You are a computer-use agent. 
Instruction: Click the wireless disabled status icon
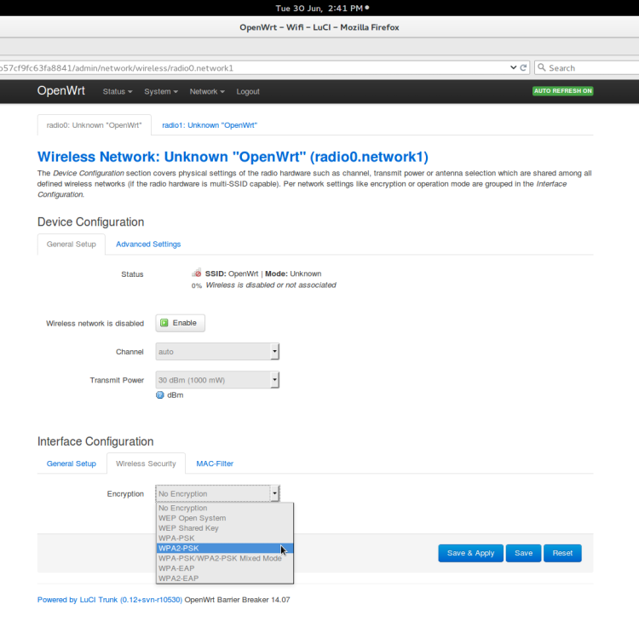tap(197, 273)
